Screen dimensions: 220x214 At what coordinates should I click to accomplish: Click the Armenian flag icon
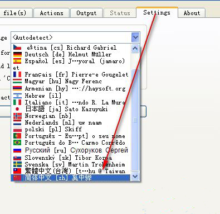pyautogui.click(x=17, y=88)
